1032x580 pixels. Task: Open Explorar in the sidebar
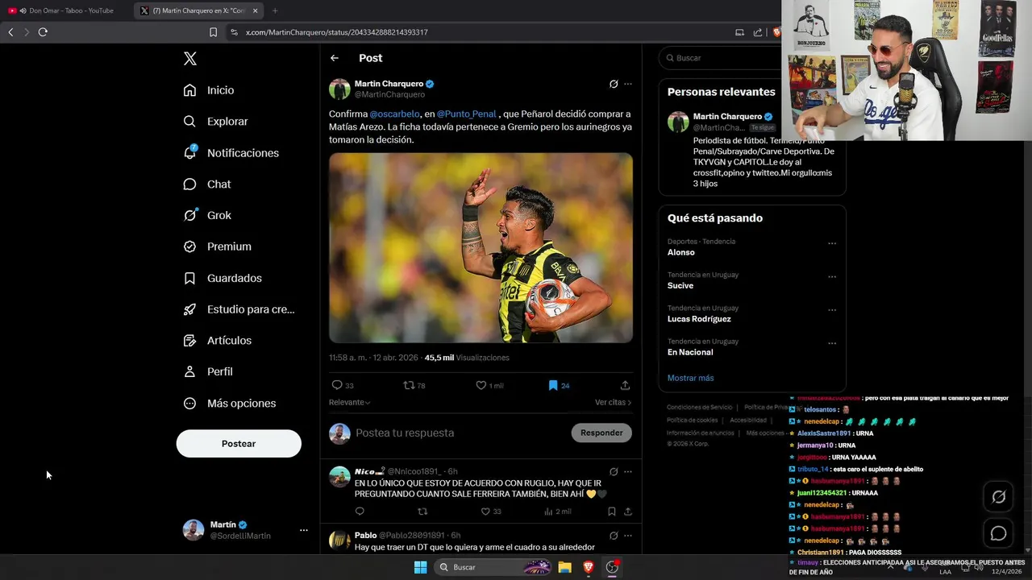[215, 122]
